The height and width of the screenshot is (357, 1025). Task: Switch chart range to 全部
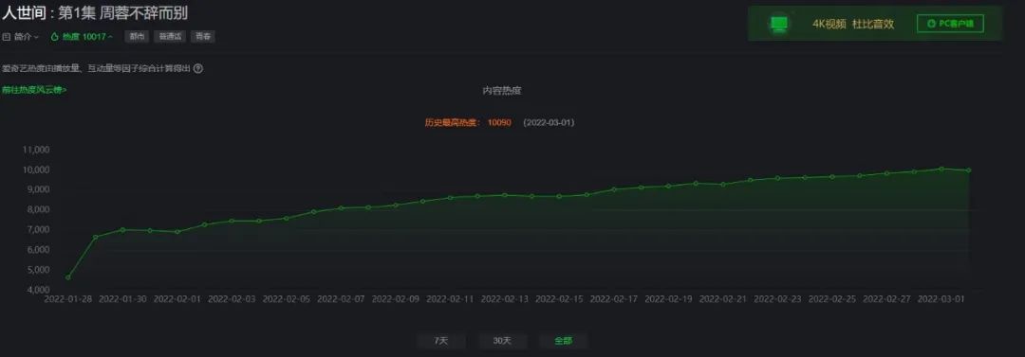pyautogui.click(x=563, y=341)
